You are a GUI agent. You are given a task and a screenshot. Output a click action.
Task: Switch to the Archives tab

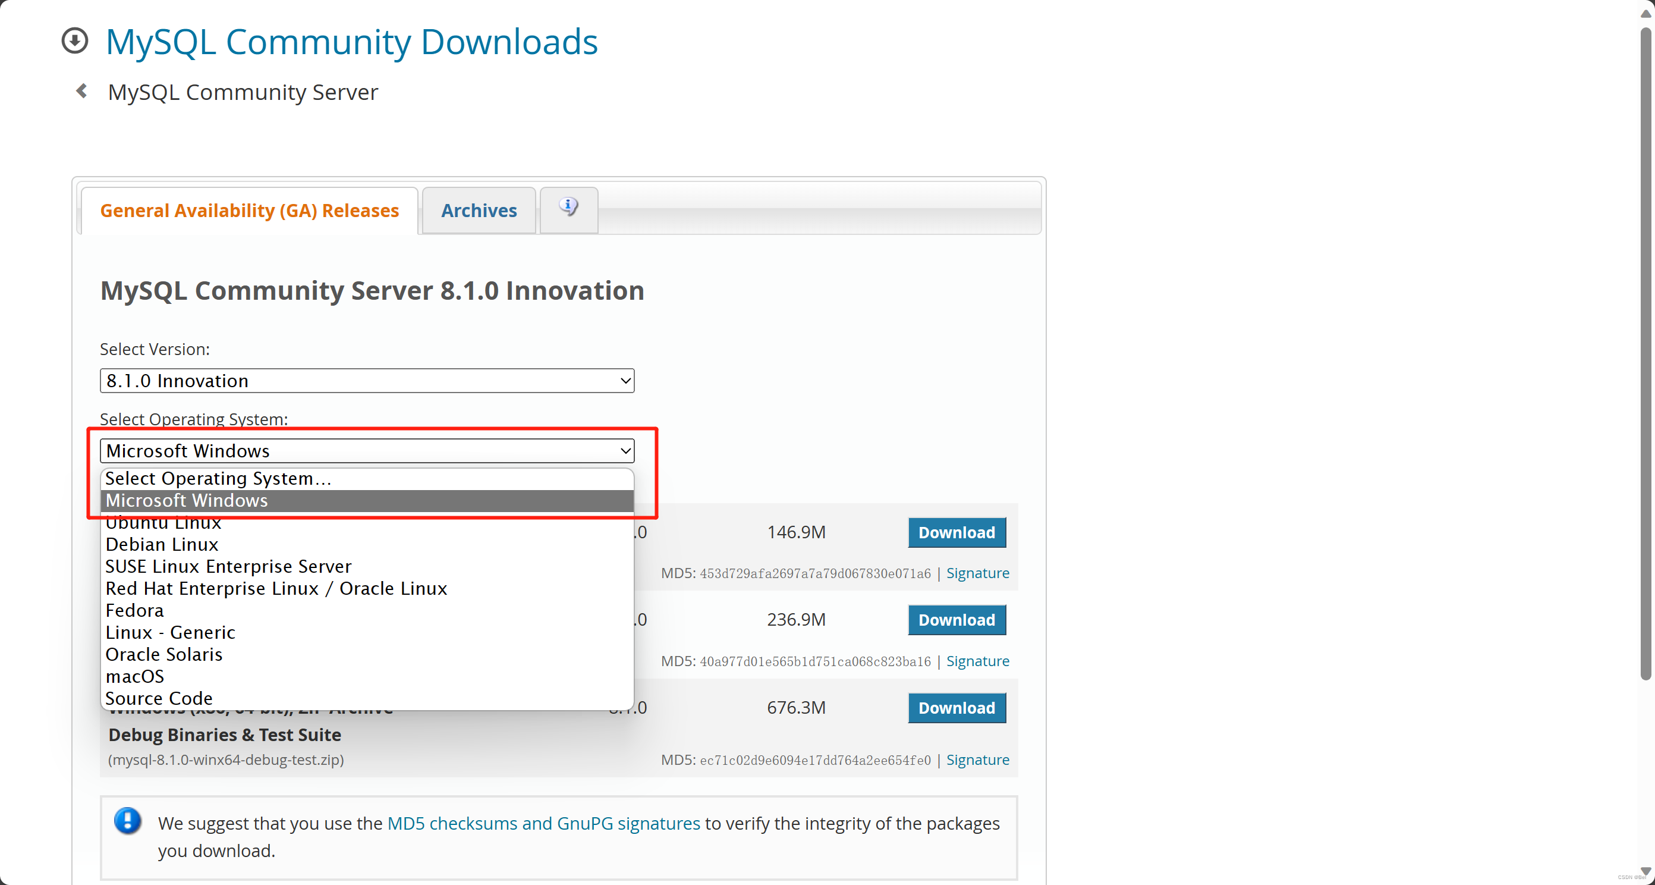[x=479, y=211]
